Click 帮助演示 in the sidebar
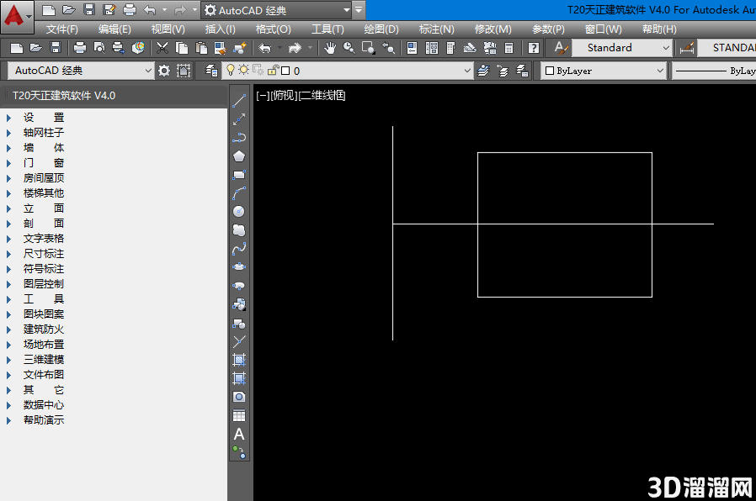 click(44, 420)
